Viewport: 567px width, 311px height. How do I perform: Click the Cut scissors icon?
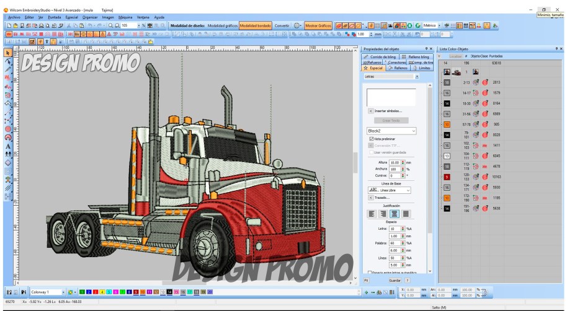point(69,25)
